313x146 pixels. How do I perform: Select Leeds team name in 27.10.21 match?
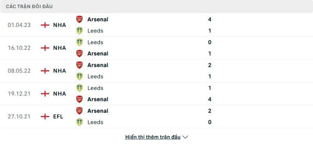point(95,122)
